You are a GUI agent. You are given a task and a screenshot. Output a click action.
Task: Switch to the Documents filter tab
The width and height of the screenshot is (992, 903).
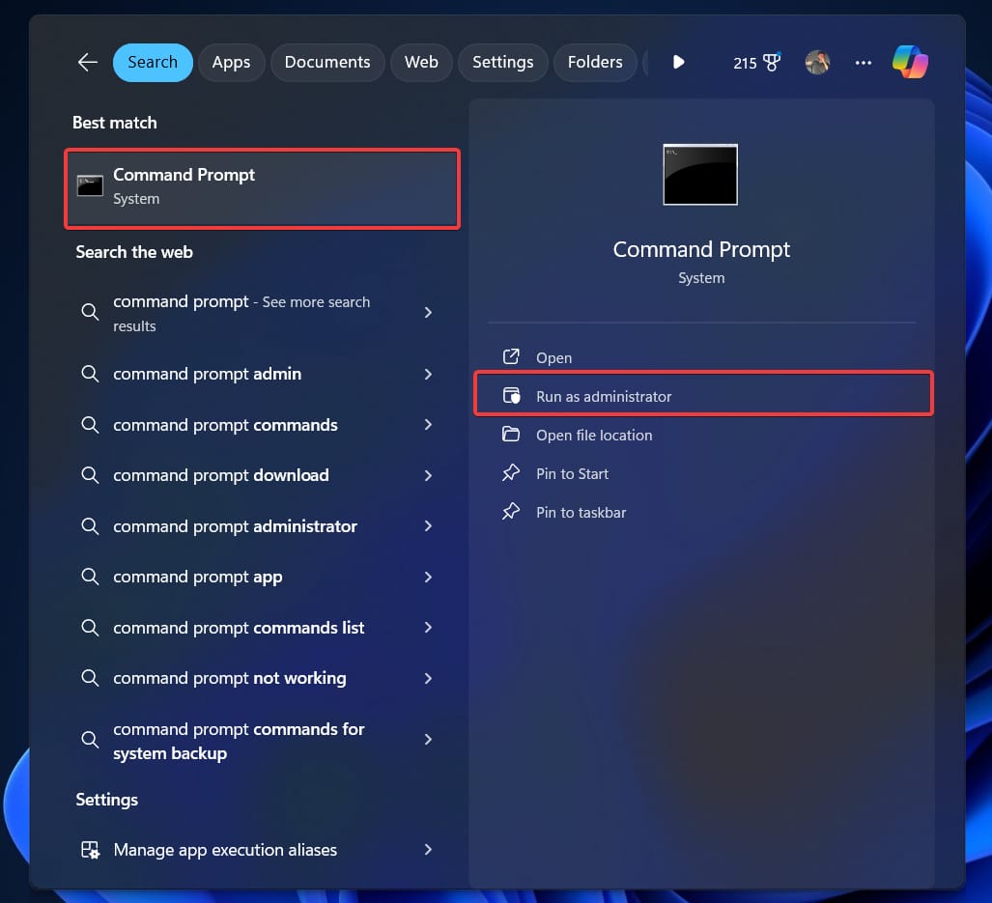pyautogui.click(x=327, y=62)
